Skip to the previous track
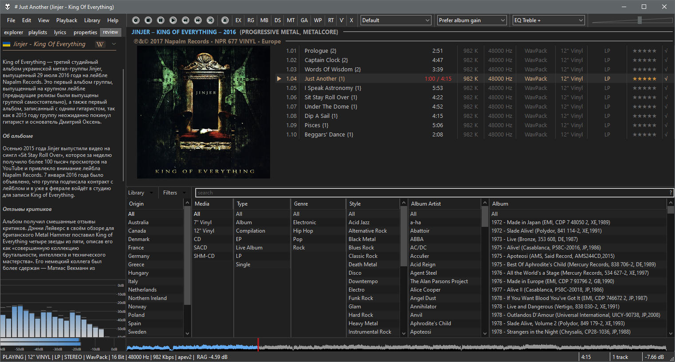Image resolution: width=675 pixels, height=362 pixels. [186, 20]
